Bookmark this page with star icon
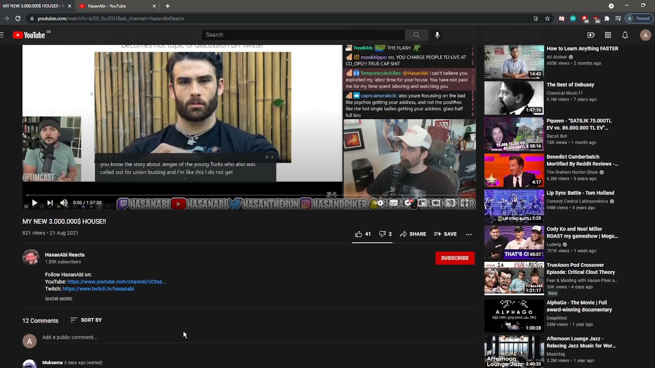This screenshot has width=655, height=368. pos(548,18)
